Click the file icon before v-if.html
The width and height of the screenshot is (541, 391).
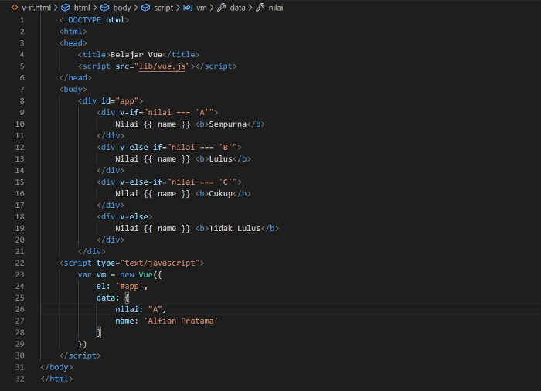(x=15, y=8)
